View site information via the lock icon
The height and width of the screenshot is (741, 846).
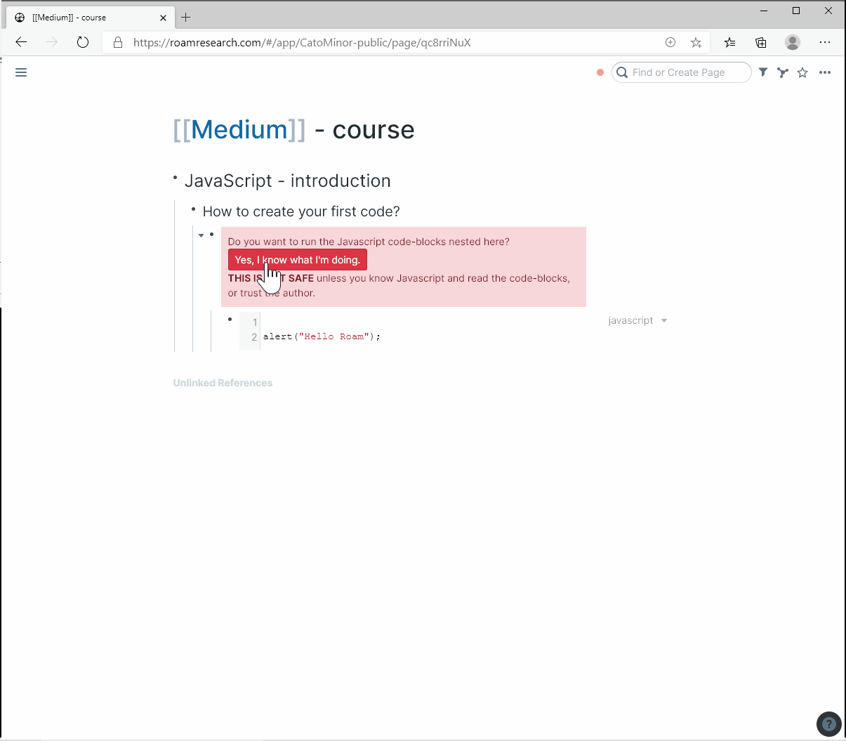pos(118,42)
